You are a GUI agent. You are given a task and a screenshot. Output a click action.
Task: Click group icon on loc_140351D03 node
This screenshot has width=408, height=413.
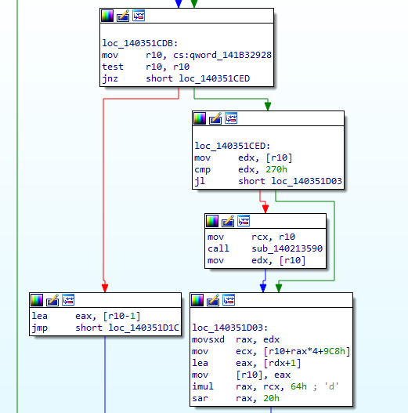pyautogui.click(x=229, y=300)
